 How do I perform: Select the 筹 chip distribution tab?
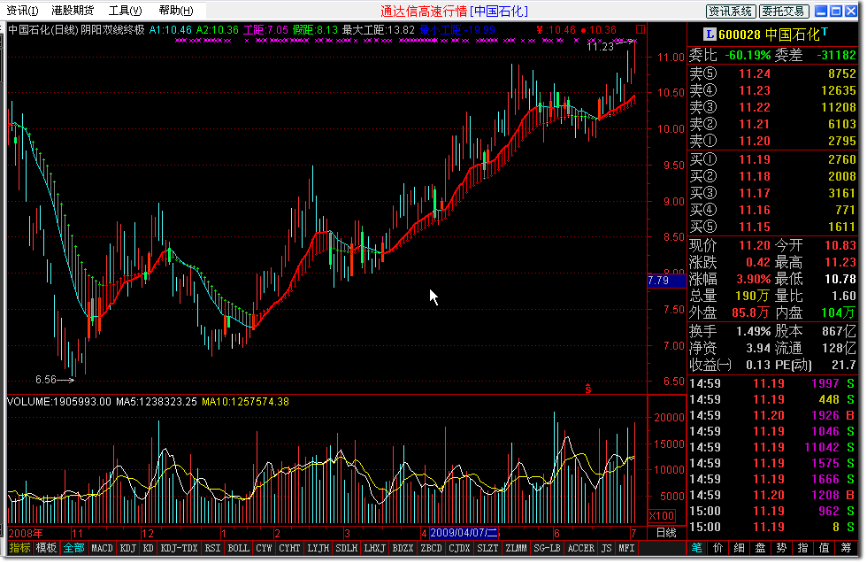(846, 548)
